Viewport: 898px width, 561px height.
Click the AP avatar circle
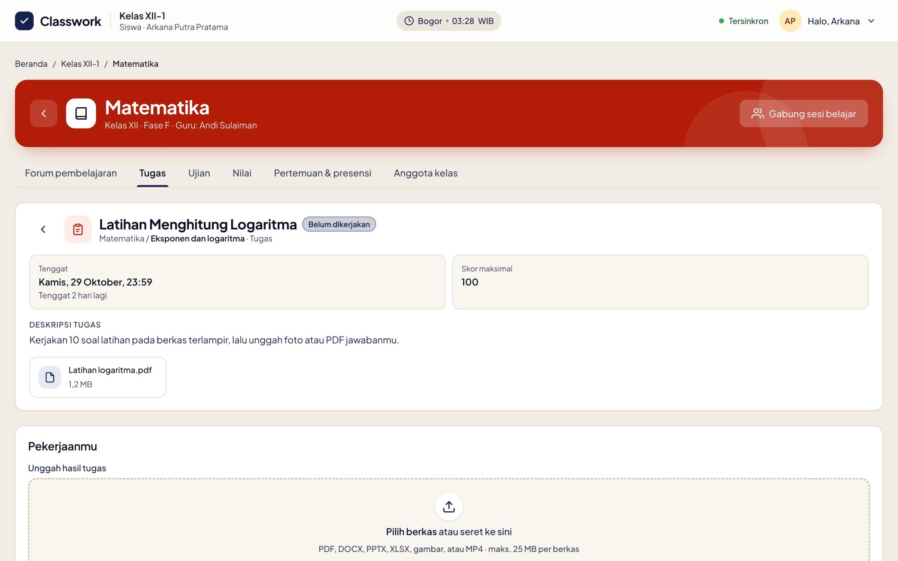(790, 21)
